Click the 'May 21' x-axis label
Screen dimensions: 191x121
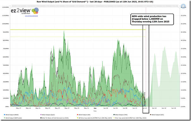[x=38, y=108]
